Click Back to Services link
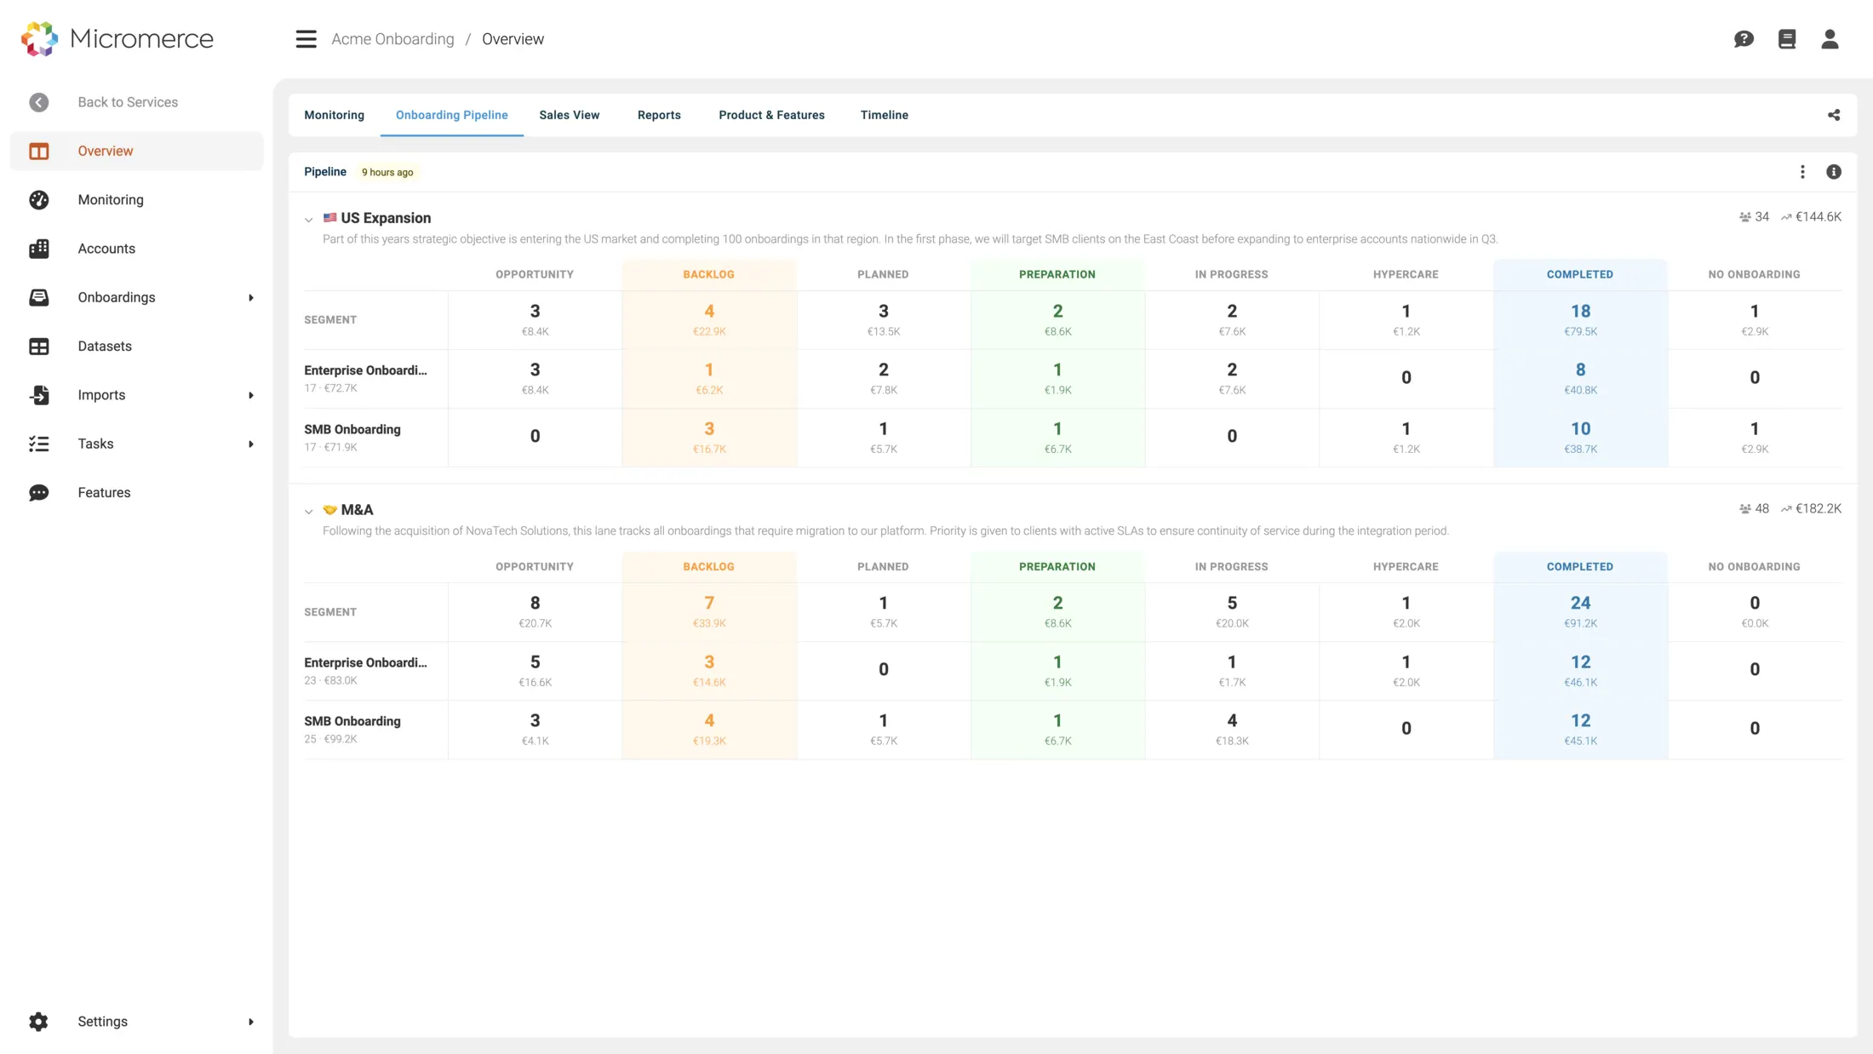Viewport: 1873px width, 1054px height. coord(128,102)
